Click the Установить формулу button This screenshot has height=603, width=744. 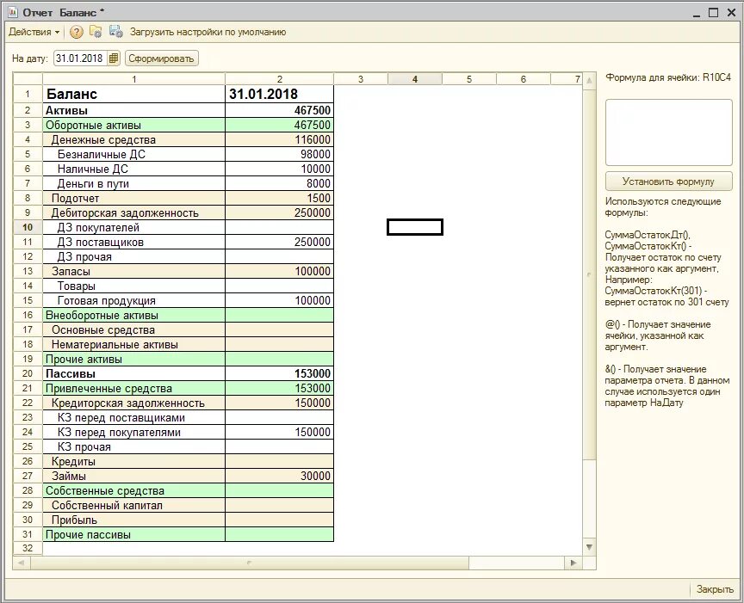pyautogui.click(x=668, y=182)
